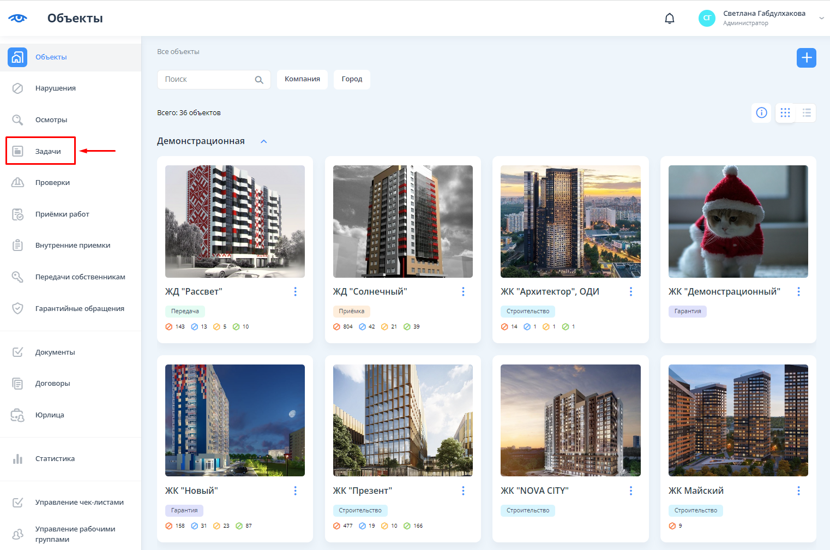
Task: Open ЖК "Архитектор", ОДИ thumbnail image
Action: 570,222
